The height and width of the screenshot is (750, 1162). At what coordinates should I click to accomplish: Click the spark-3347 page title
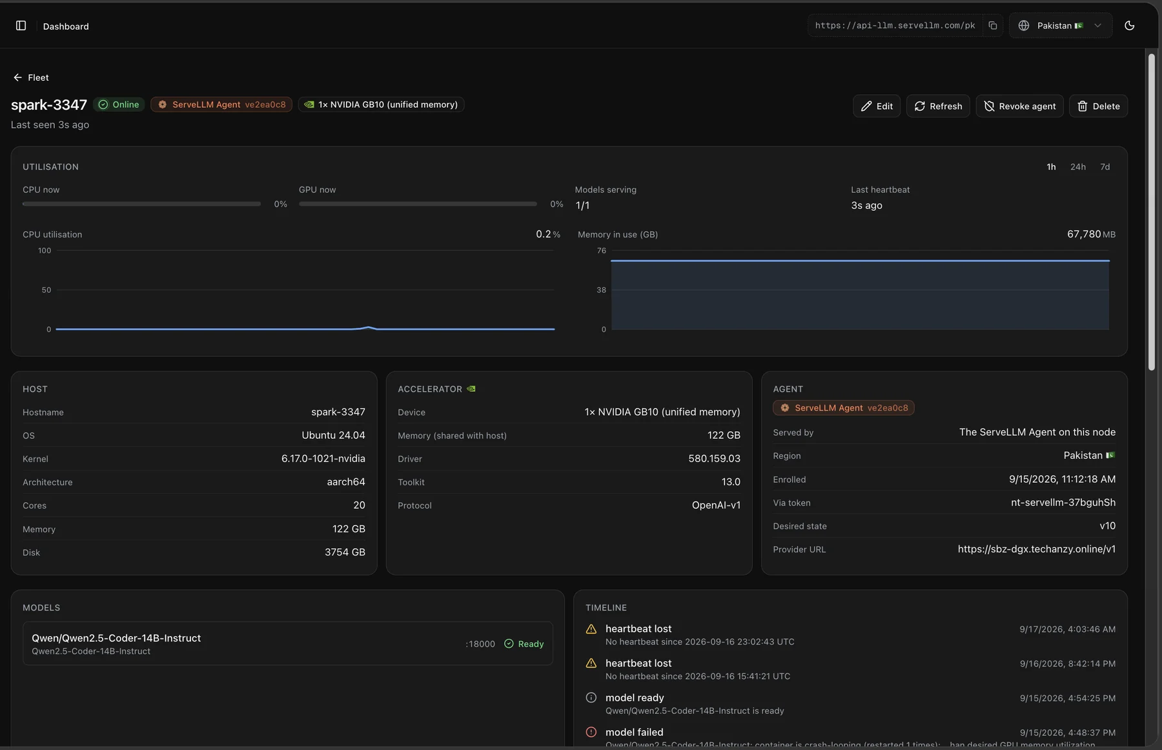49,105
